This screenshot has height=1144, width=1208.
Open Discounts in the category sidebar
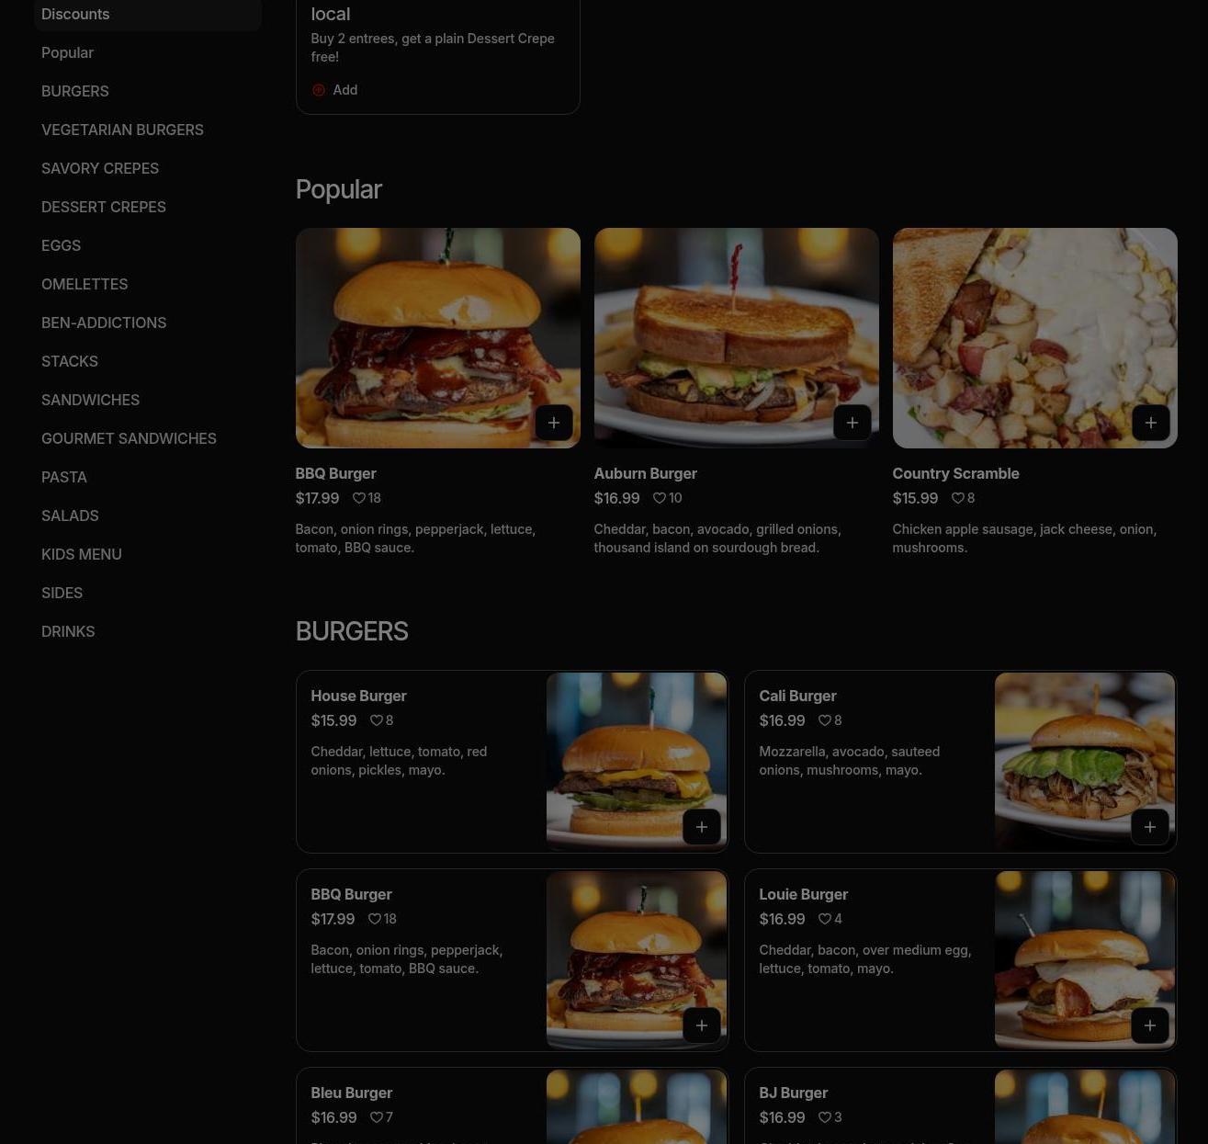148,15
